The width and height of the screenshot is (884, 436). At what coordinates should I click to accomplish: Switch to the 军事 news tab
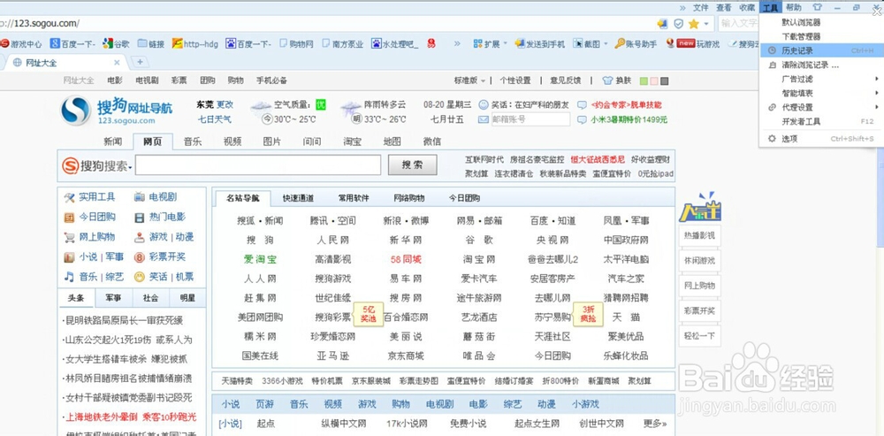pyautogui.click(x=112, y=298)
